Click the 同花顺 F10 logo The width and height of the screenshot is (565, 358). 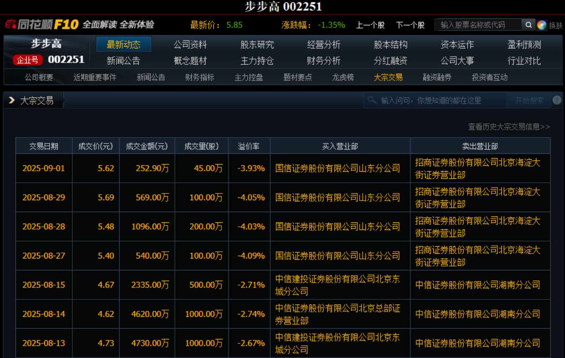42,25
